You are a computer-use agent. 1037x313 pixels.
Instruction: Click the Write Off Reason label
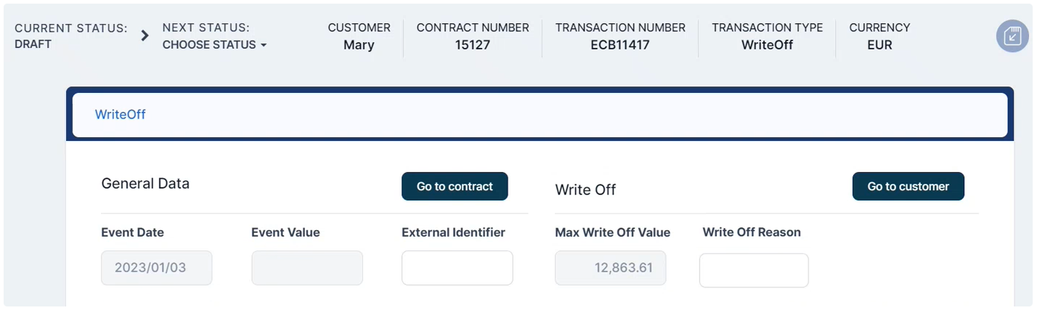point(752,232)
